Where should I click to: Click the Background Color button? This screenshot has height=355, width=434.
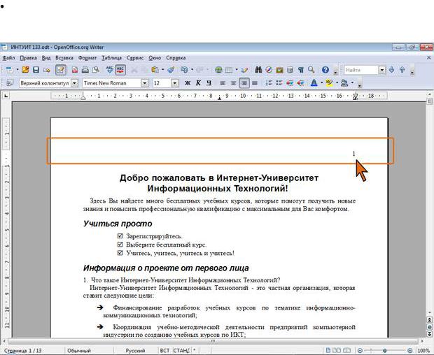pyautogui.click(x=344, y=83)
